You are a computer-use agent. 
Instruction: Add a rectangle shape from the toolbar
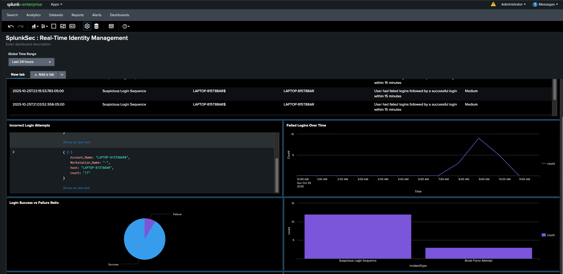pos(54,26)
